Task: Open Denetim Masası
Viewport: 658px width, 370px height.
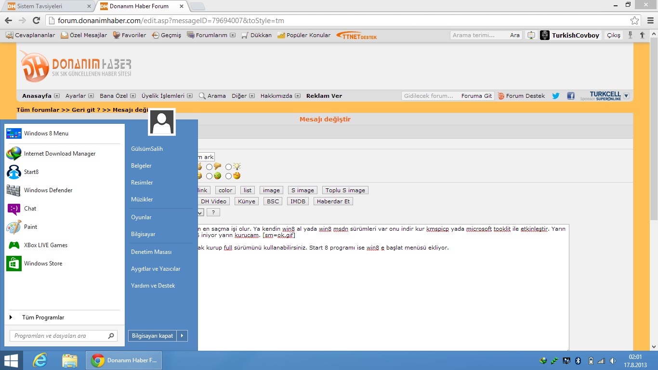Action: click(151, 252)
